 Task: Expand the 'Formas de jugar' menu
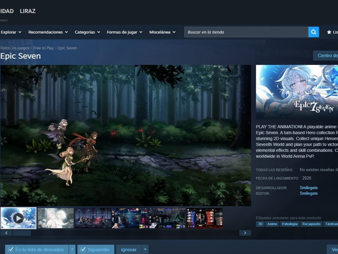pos(125,32)
